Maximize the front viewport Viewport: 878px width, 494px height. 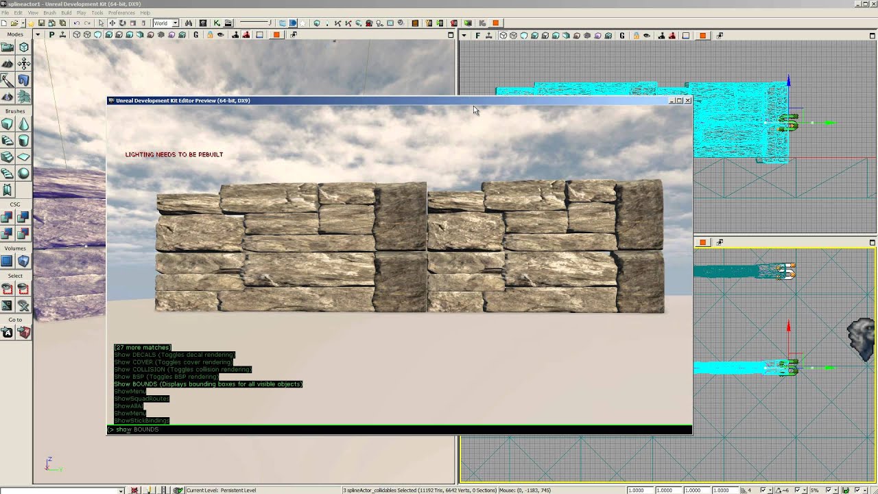[x=873, y=35]
